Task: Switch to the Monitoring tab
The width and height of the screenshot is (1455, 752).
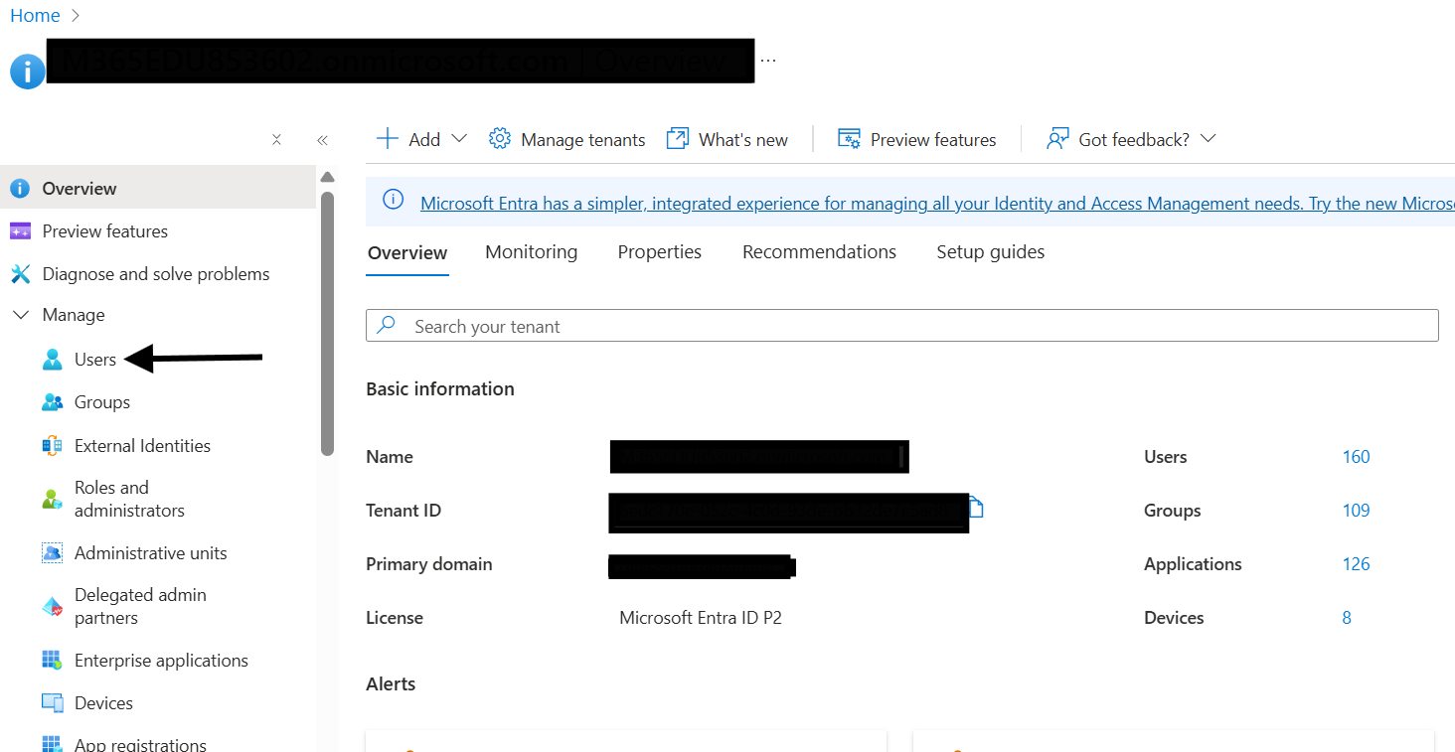Action: coord(532,252)
